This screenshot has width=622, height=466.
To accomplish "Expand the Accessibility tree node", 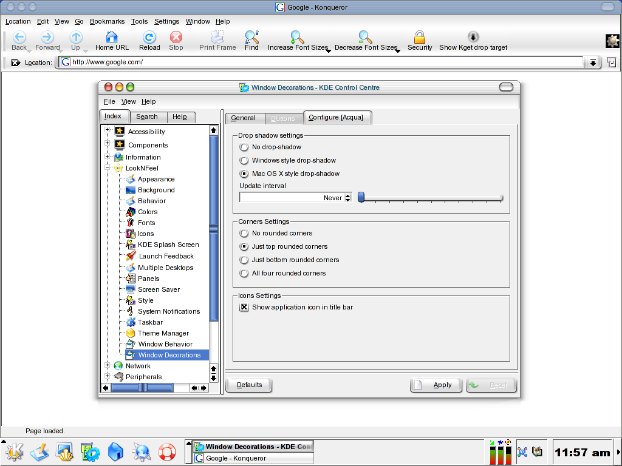I will click(x=107, y=130).
